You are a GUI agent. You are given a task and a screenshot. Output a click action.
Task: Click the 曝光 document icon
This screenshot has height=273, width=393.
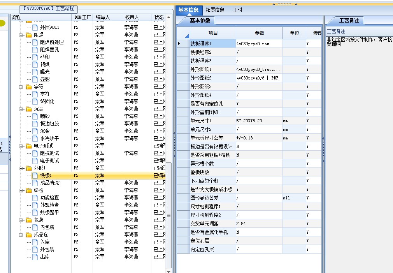click(x=35, y=72)
